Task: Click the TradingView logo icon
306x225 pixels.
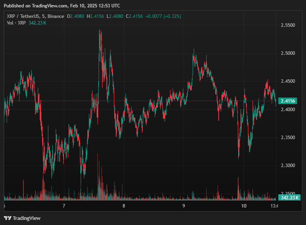Action: pos(8,218)
